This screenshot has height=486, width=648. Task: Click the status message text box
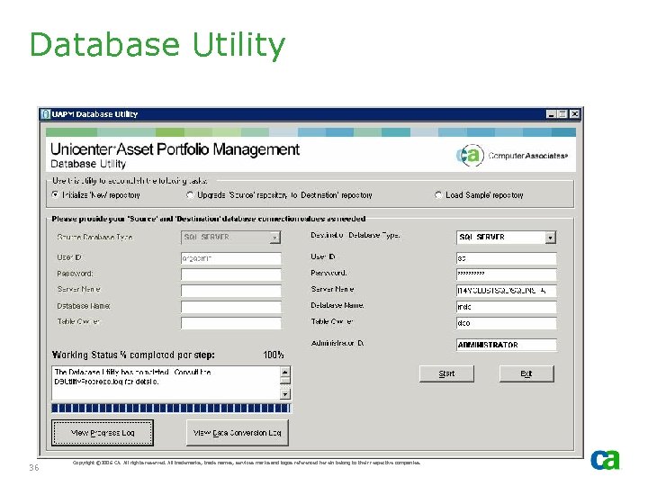[166, 382]
